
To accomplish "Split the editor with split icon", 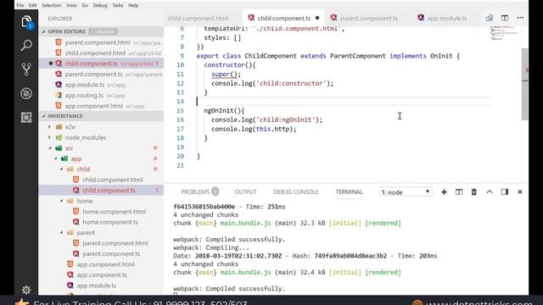I will [x=505, y=18].
